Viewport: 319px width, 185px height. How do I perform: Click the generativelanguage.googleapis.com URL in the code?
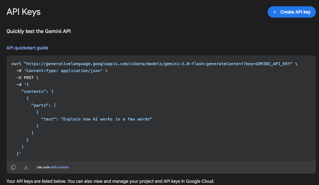pos(158,64)
